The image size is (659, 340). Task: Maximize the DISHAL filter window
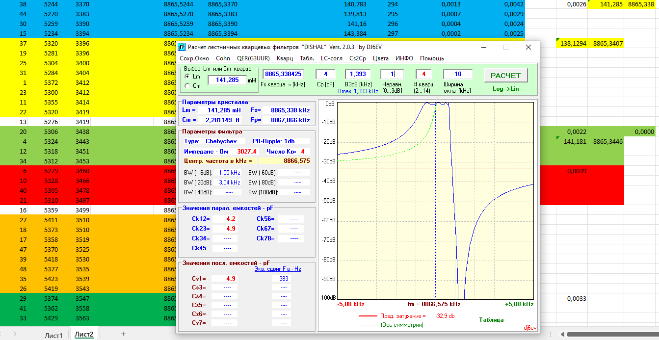pos(506,48)
